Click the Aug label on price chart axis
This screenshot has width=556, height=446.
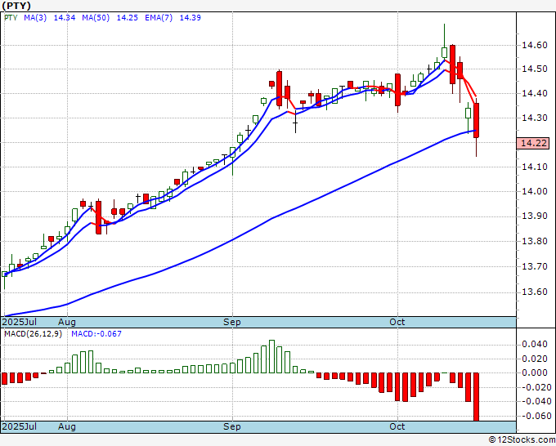[x=67, y=322]
